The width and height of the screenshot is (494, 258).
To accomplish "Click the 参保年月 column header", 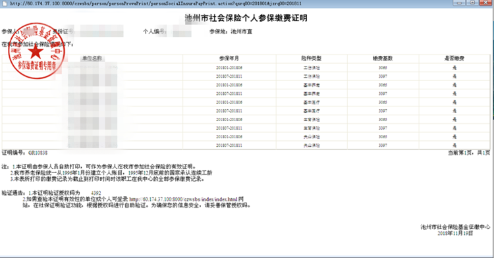I will coord(229,58).
